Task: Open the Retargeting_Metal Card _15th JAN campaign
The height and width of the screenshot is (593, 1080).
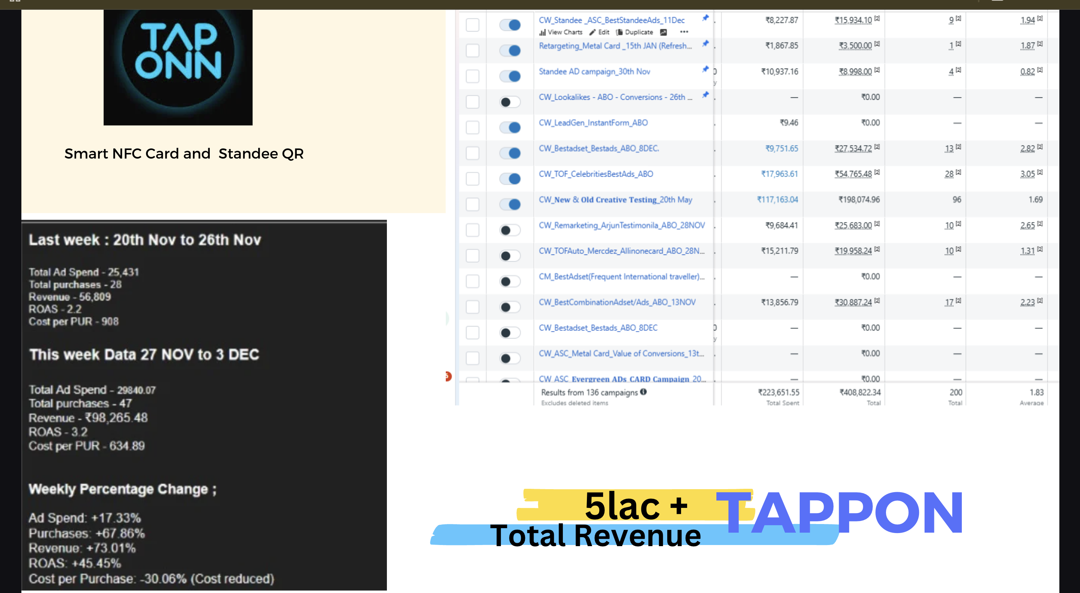Action: click(x=615, y=46)
